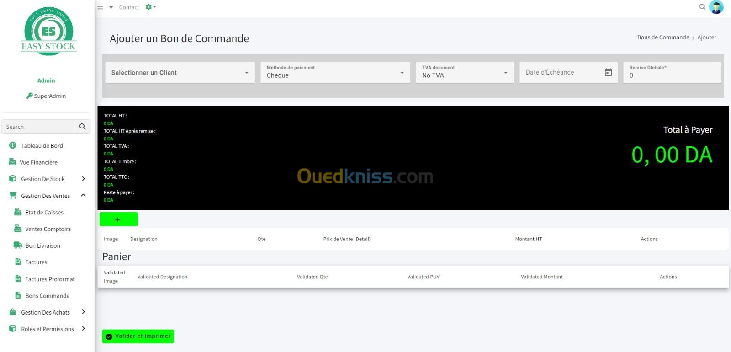Click the sidebar search button

pyautogui.click(x=82, y=127)
